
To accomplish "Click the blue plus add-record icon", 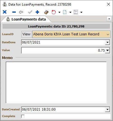I will 37,12.
